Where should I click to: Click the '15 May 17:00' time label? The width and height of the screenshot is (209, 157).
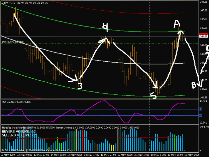tap(142, 155)
